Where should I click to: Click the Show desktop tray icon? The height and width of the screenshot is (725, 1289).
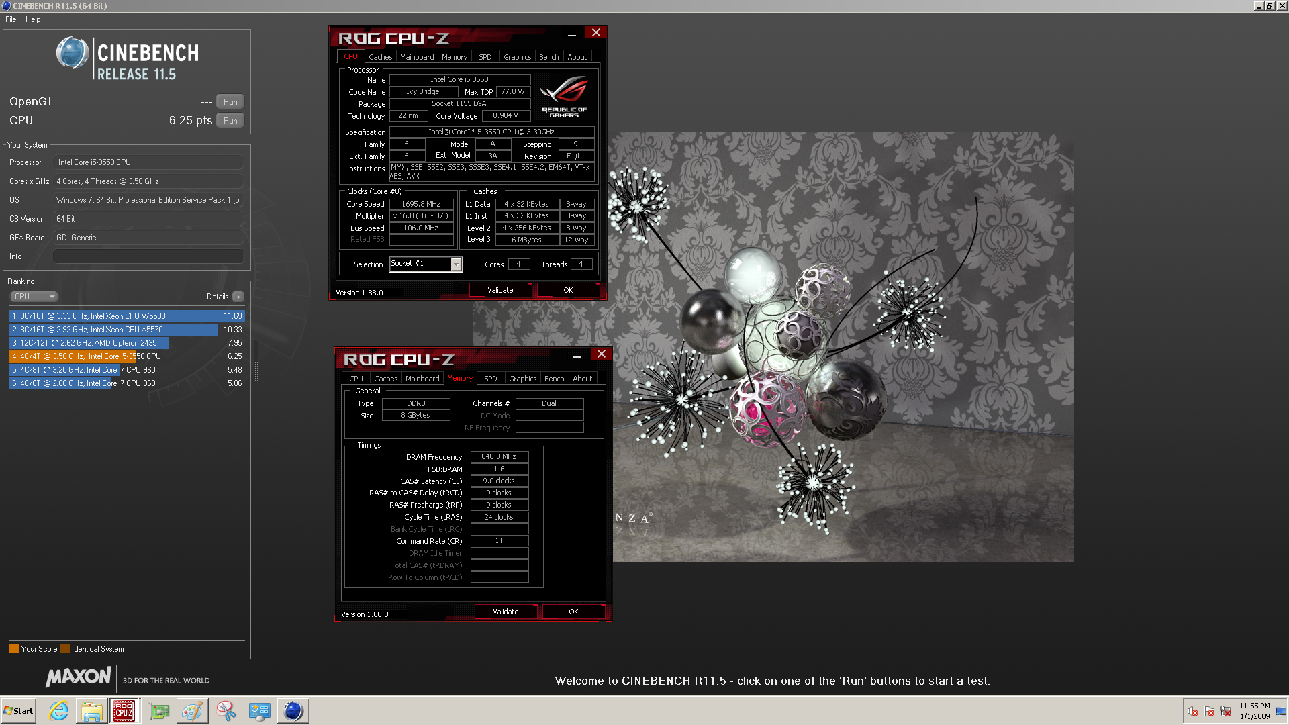[x=1281, y=712]
